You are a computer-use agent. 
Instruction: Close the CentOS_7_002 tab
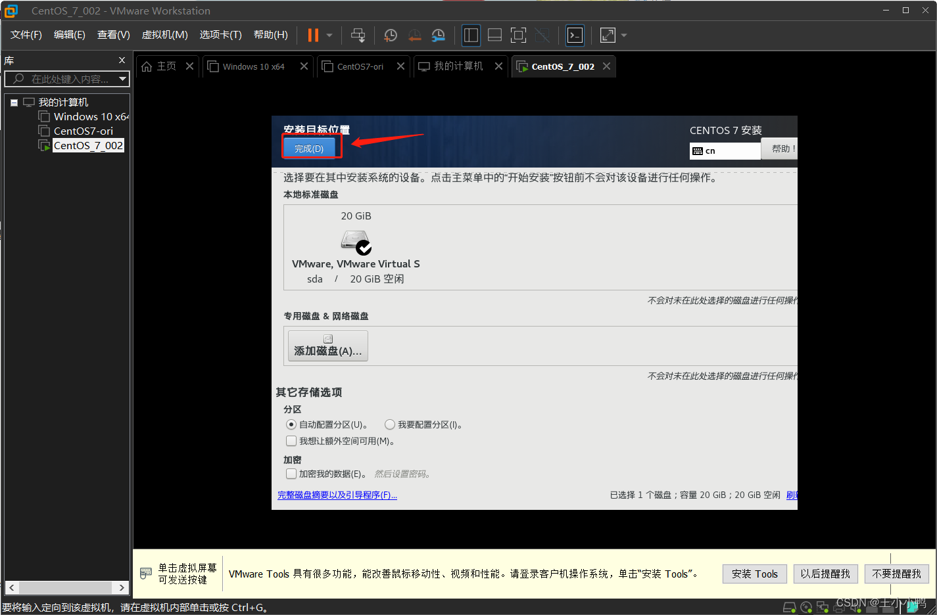pos(606,66)
